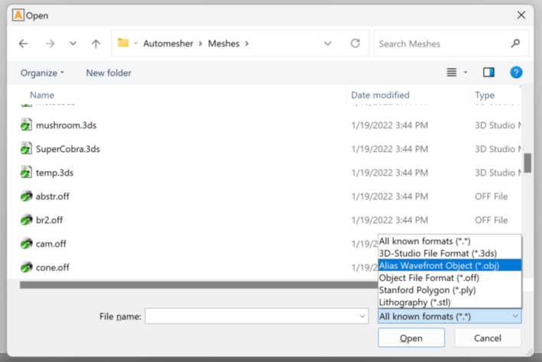The image size is (542, 362).
Task: Change the view layout icon
Action: coord(452,73)
